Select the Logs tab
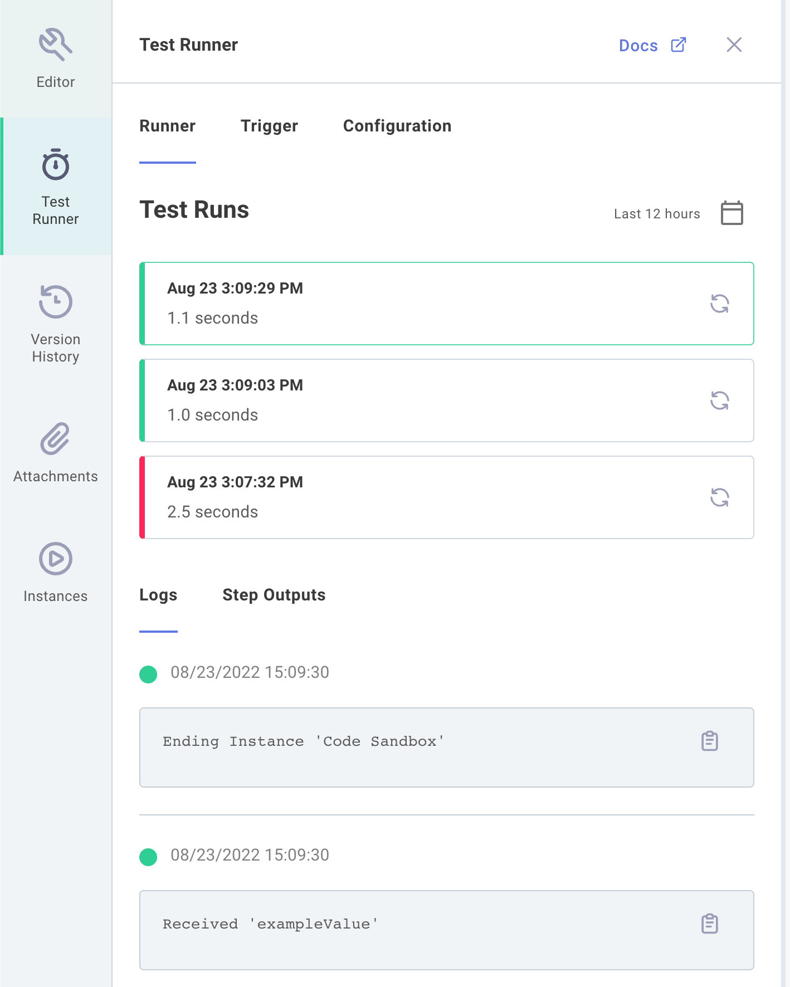The width and height of the screenshot is (790, 987). (x=158, y=595)
